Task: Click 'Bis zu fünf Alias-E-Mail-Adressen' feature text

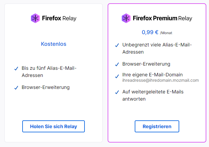Action: (49, 72)
